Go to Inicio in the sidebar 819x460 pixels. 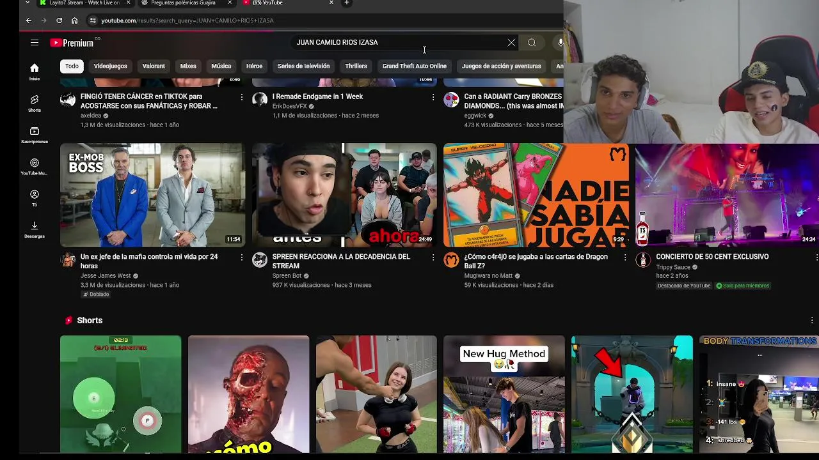35,72
